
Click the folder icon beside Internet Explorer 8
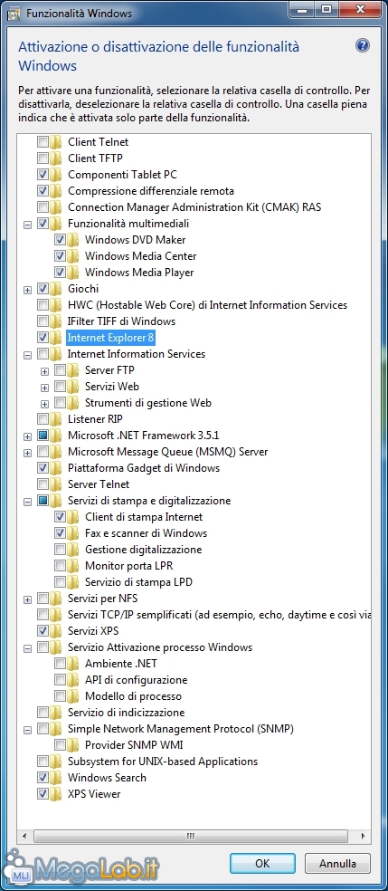(55, 338)
